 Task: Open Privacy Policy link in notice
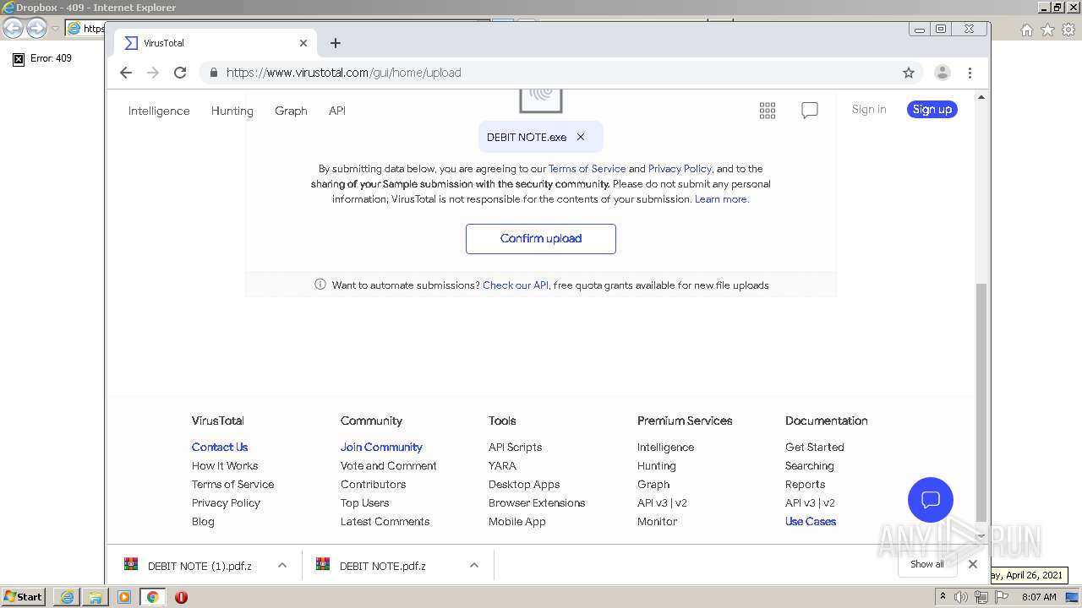680,169
